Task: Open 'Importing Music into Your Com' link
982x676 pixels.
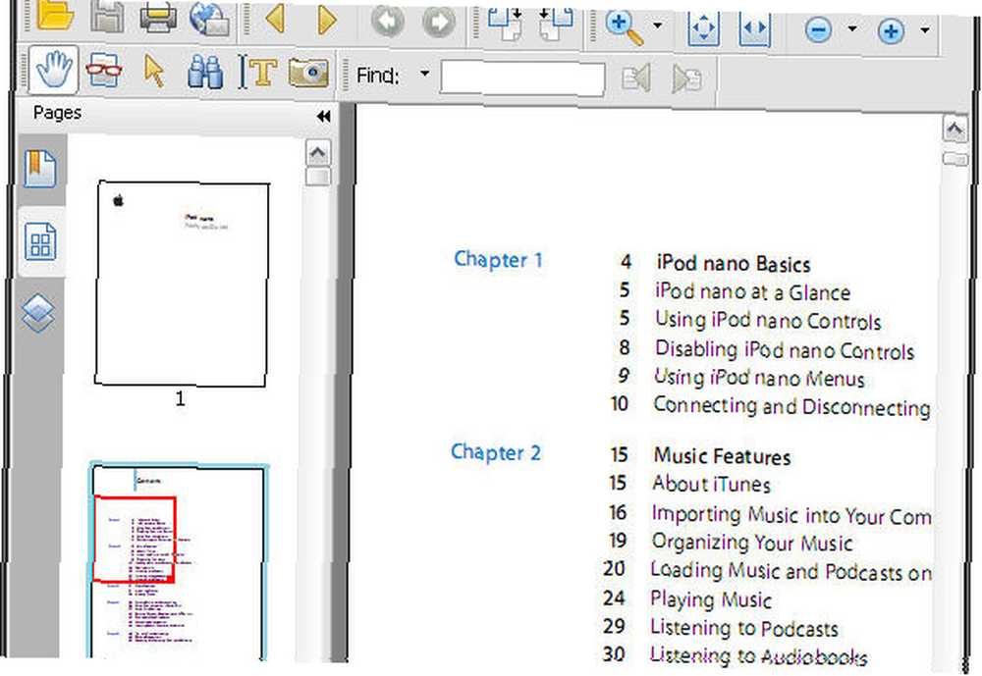Action: (x=791, y=515)
